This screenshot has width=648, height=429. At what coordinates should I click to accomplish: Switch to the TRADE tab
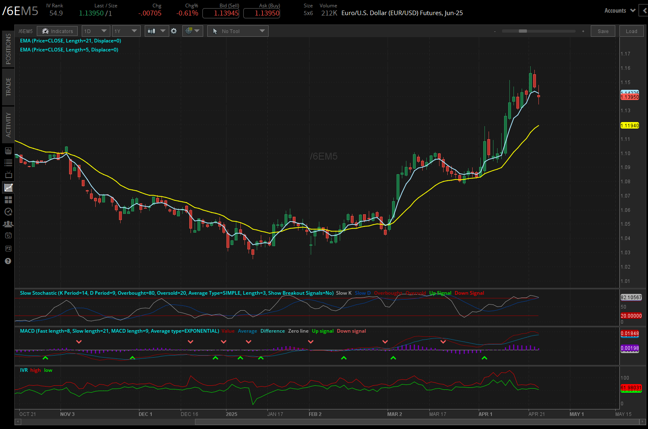pos(8,87)
